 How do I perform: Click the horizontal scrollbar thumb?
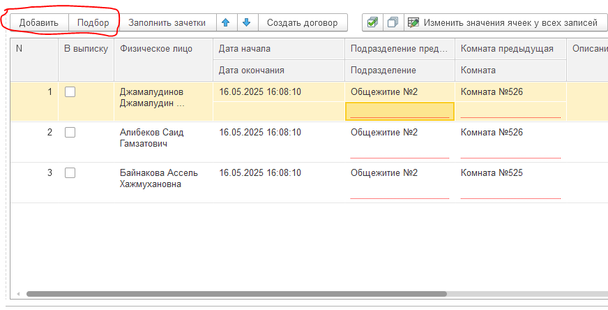click(236, 294)
